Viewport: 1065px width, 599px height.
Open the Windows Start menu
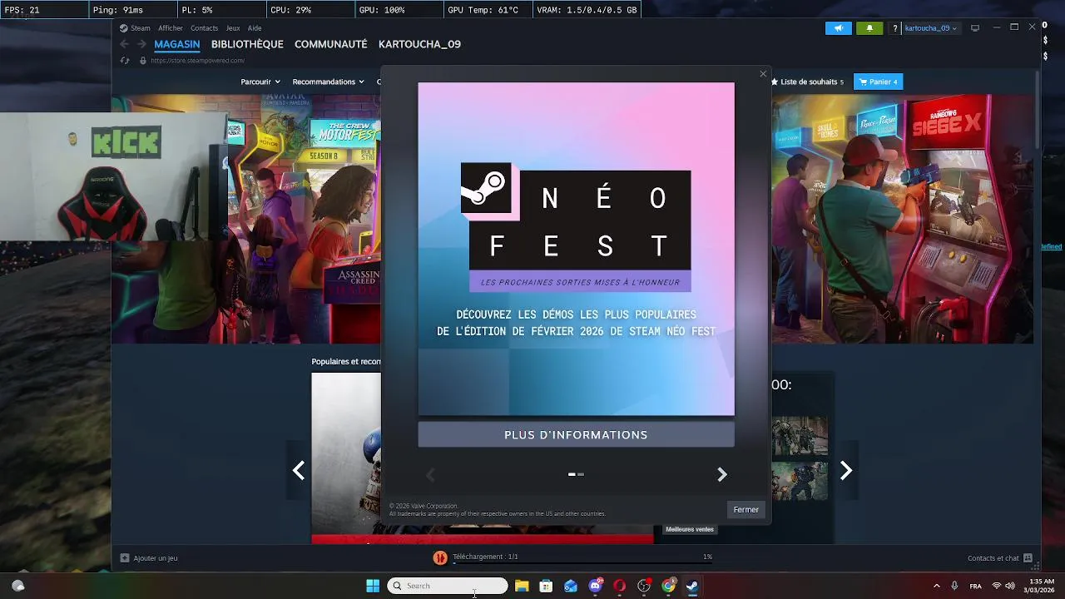pos(373,586)
